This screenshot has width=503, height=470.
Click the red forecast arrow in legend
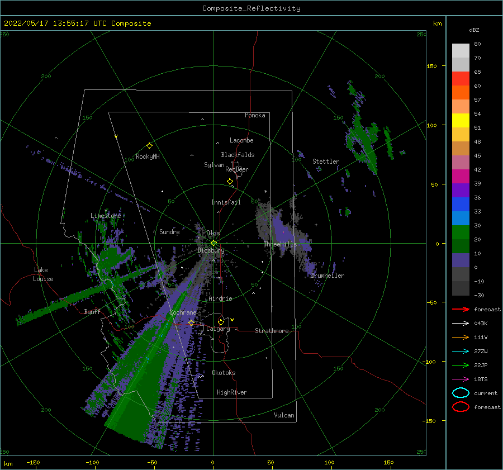tap(461, 309)
